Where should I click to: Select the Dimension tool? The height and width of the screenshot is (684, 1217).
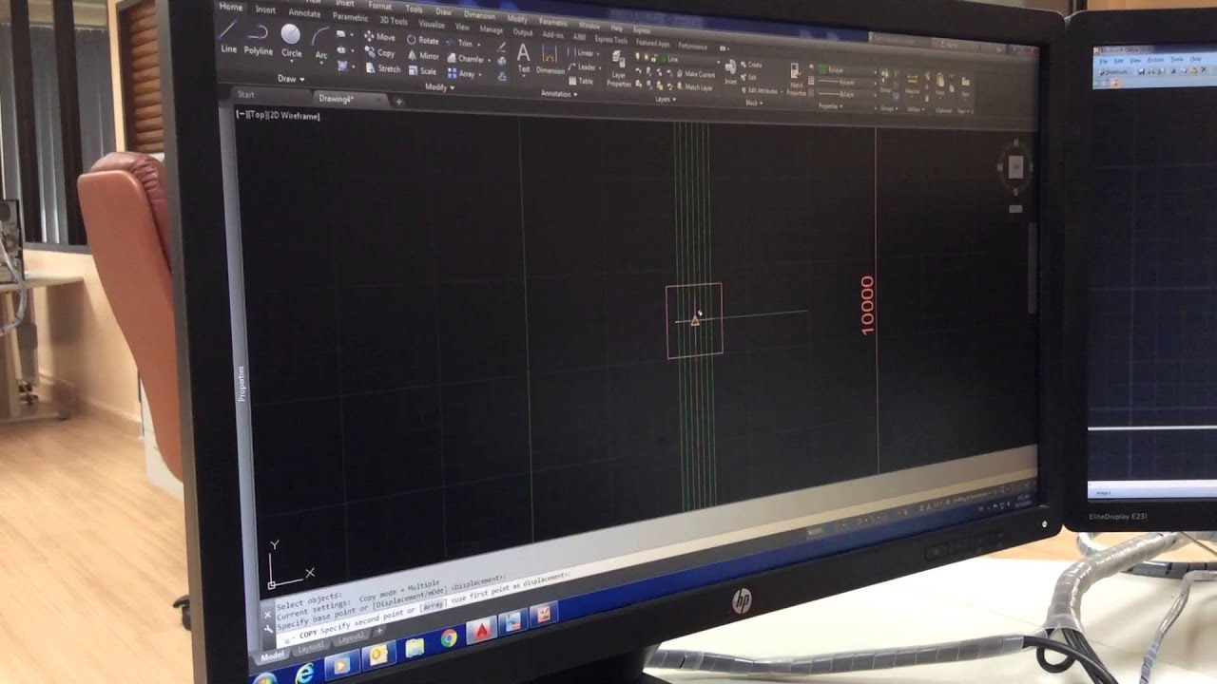tap(550, 59)
